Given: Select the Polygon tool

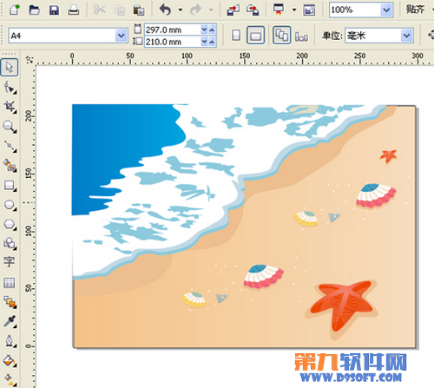Looking at the screenshot, I should [10, 224].
